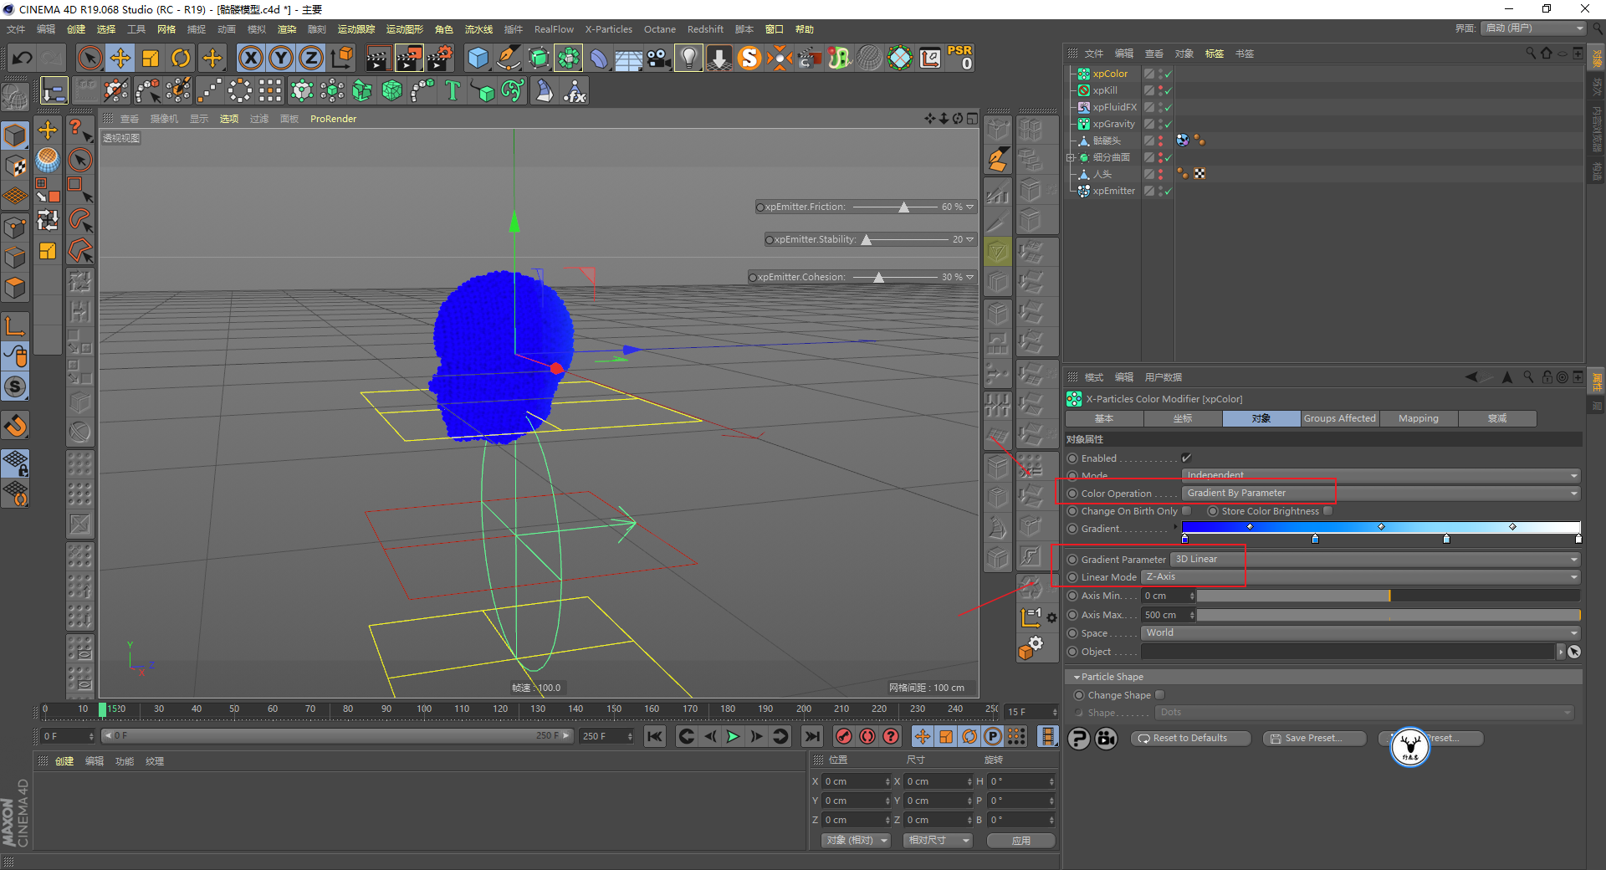Open the Redshift menu
The height and width of the screenshot is (870, 1606).
coord(705,29)
